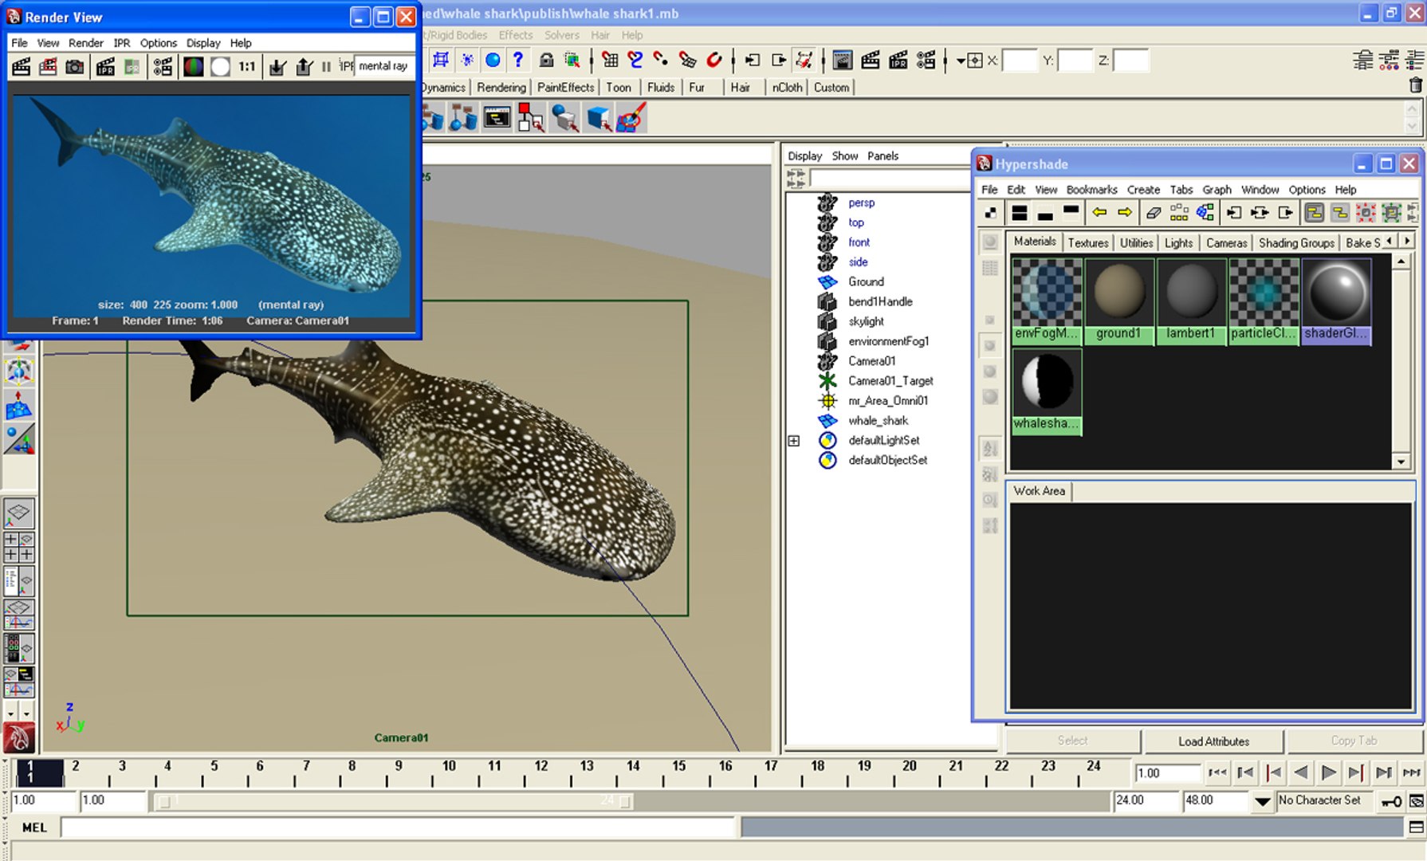Select the PaintEffects shelf tab
The height and width of the screenshot is (861, 1427).
tap(565, 88)
